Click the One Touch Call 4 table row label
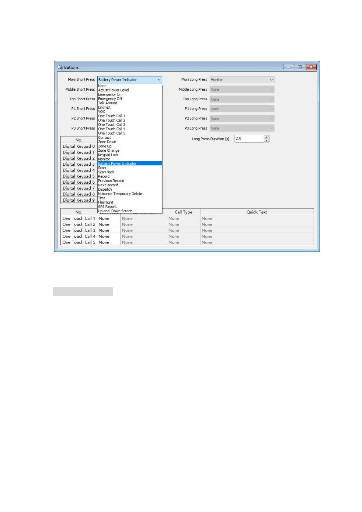 [x=79, y=236]
